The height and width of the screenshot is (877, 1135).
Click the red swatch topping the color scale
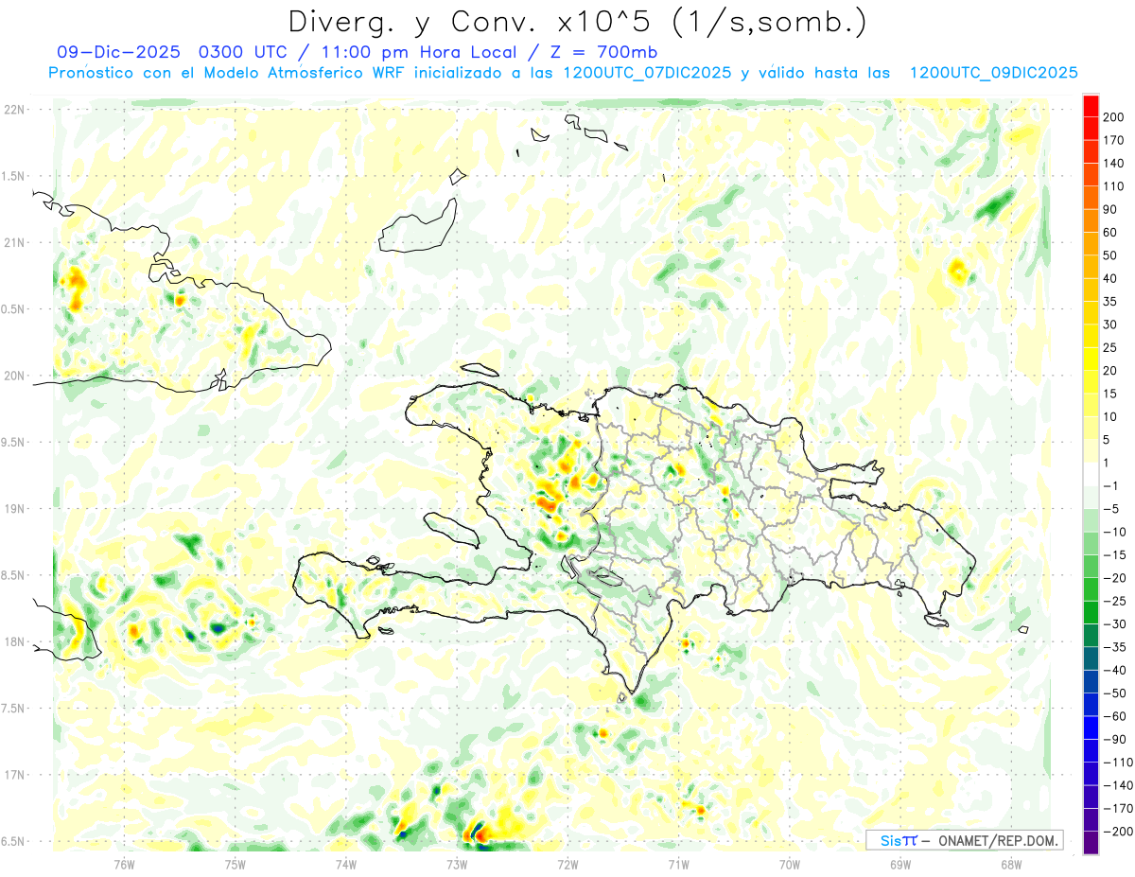(x=1091, y=105)
